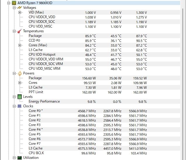Select the L3 Cache power row
This screenshot has height=160, width=186.
pyautogui.click(x=104, y=87)
